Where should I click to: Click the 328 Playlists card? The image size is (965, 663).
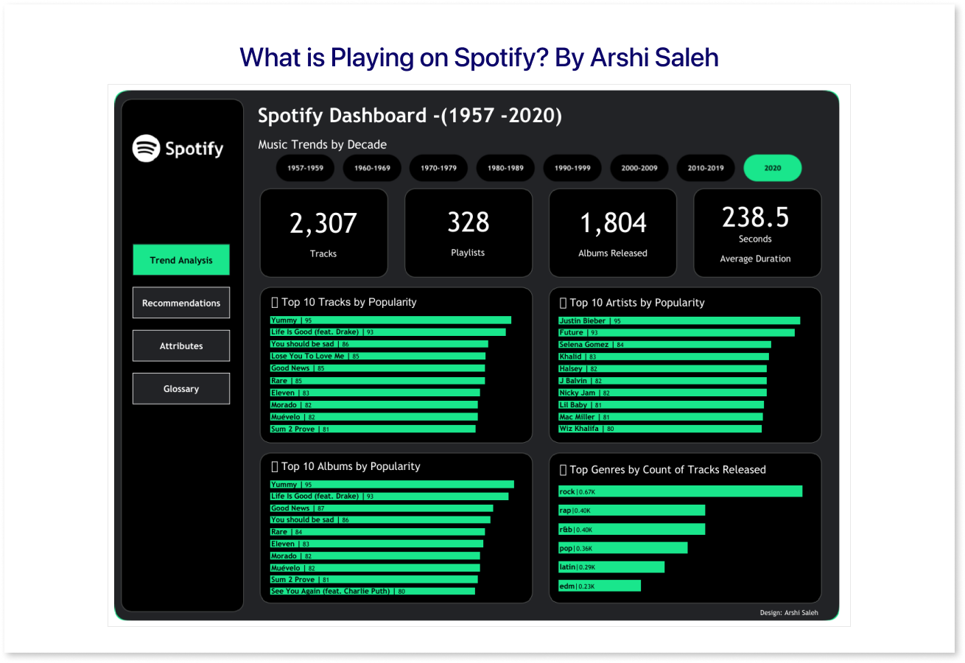pyautogui.click(x=469, y=233)
